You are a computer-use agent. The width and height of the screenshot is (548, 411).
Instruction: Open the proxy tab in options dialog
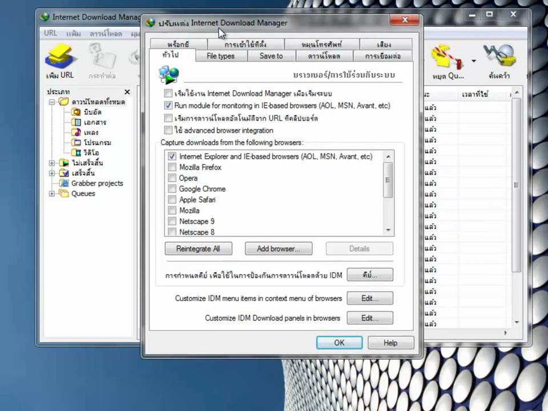click(x=178, y=45)
